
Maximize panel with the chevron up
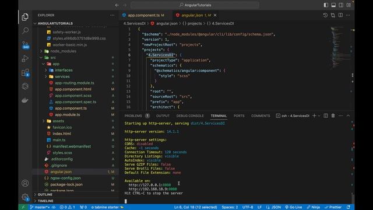(x=348, y=116)
